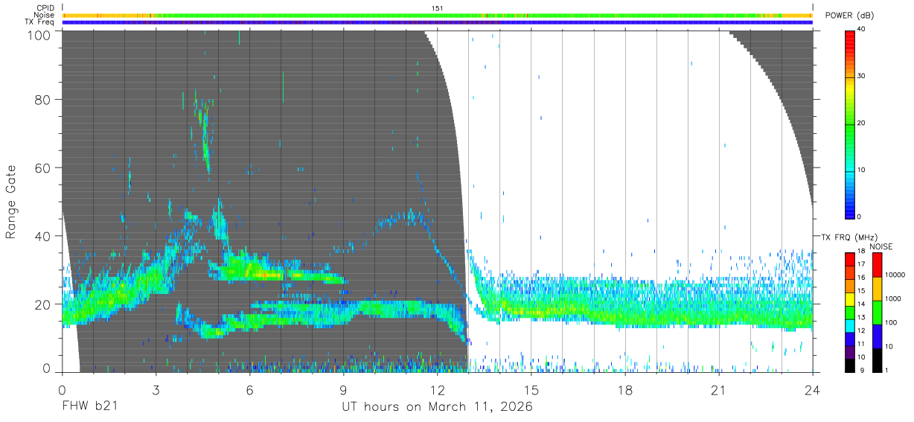Click the 1 tick on the noise scale
The height and width of the screenshot is (422, 914).
[886, 370]
